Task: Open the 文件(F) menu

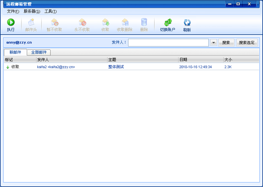Action: coord(13,11)
